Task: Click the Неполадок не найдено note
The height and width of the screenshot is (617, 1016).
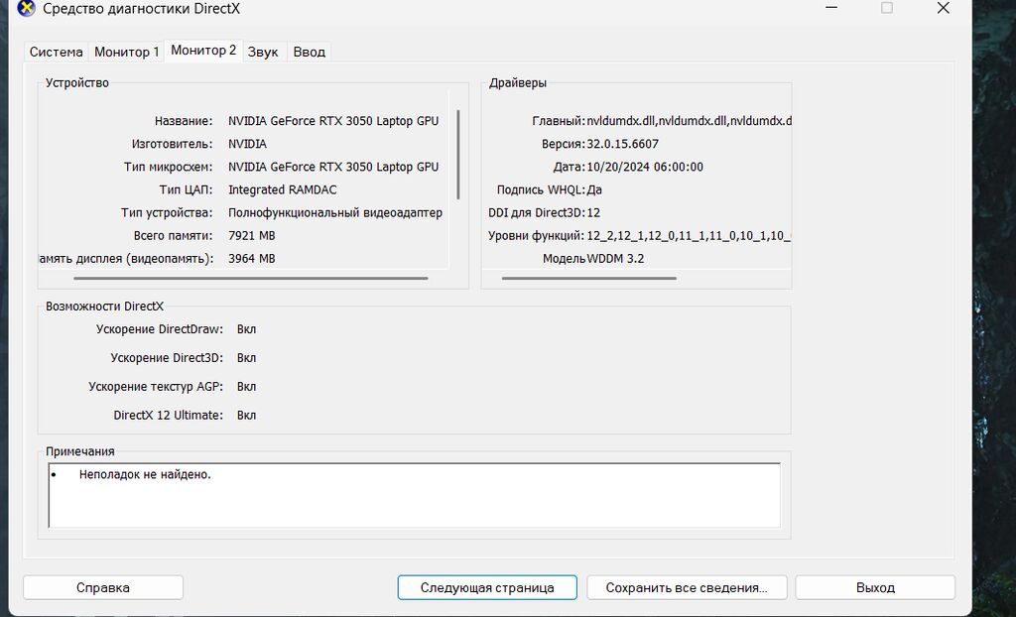Action: (x=145, y=474)
